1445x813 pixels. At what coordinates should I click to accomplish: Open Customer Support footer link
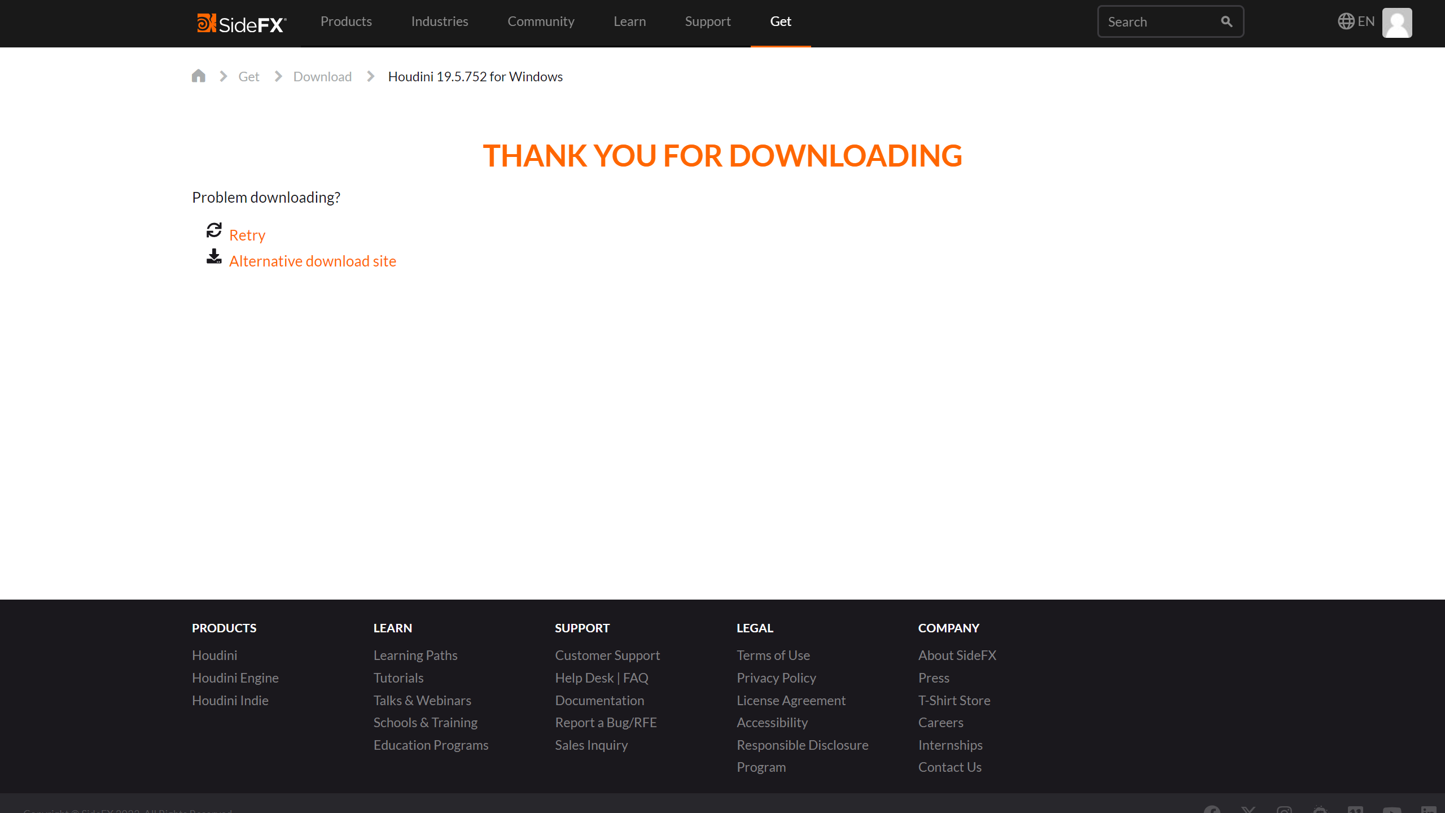pyautogui.click(x=607, y=655)
